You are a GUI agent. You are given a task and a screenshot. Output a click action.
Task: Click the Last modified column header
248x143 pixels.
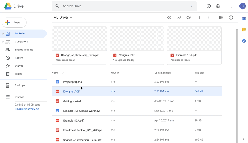pos(162,73)
